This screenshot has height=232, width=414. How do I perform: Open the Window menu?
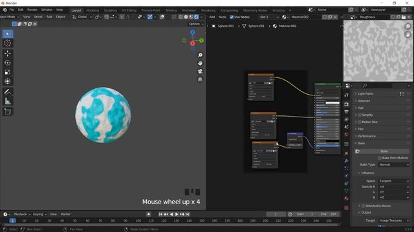tap(47, 10)
